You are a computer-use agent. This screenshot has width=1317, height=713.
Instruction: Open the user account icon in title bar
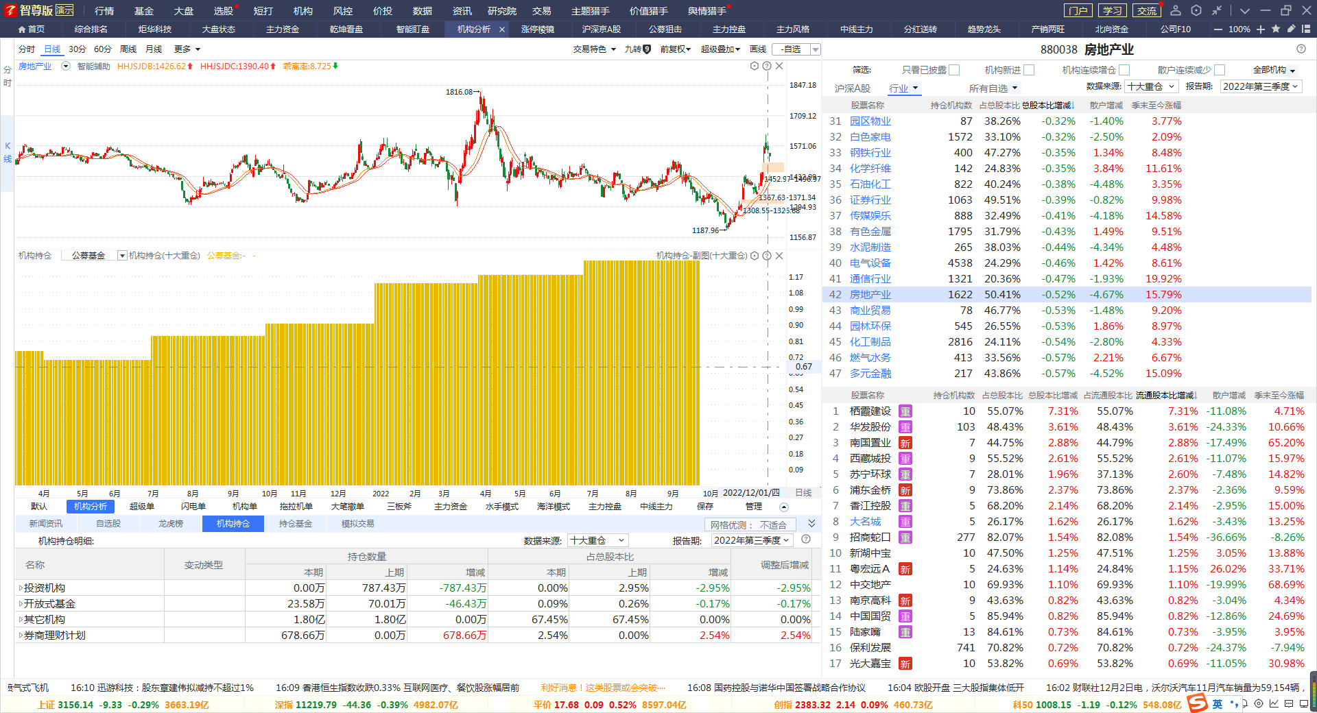pos(1176,10)
